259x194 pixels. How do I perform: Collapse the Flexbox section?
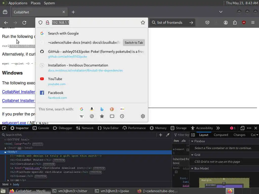click(192, 141)
